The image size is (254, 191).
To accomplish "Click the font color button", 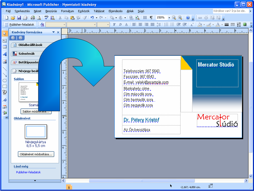I will (218, 25).
